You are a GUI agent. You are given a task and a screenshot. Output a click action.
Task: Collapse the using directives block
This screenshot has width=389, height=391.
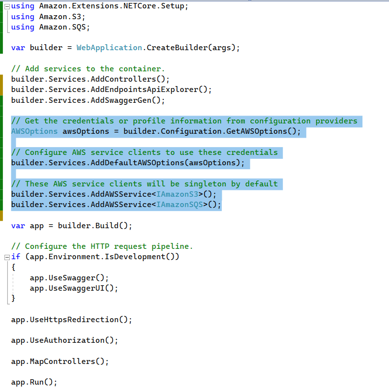coord(7,7)
